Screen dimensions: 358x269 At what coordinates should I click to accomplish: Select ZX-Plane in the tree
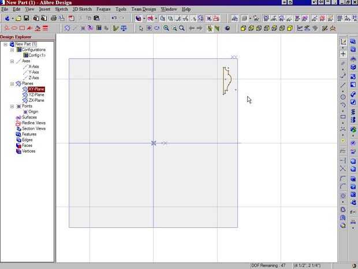36,101
